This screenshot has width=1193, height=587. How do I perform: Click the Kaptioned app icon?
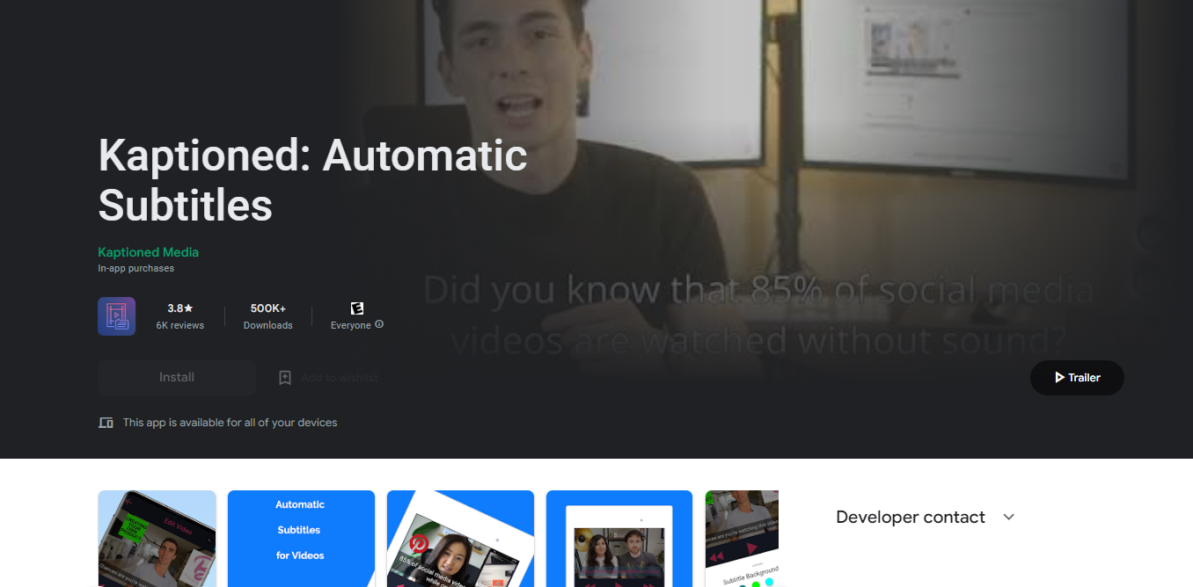[116, 316]
